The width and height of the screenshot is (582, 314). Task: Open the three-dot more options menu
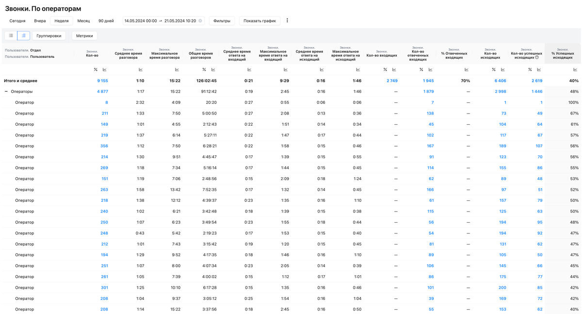coord(287,20)
